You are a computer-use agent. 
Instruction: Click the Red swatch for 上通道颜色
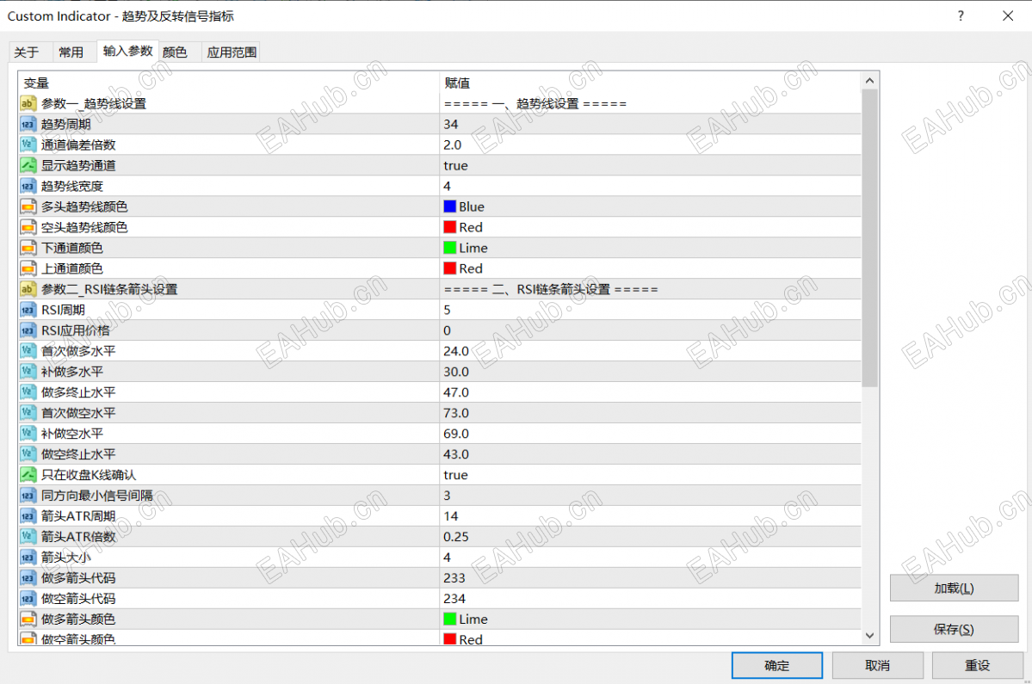pyautogui.click(x=450, y=268)
